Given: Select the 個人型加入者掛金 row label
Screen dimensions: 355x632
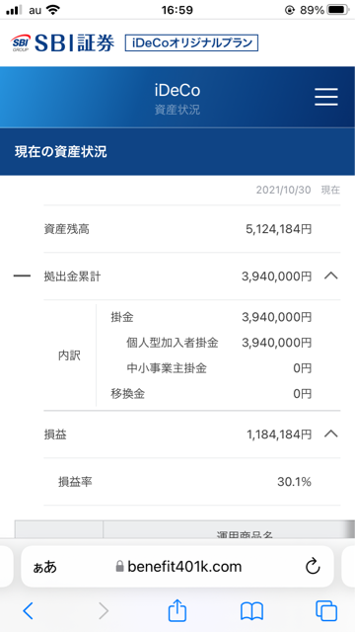Looking at the screenshot, I should [173, 343].
